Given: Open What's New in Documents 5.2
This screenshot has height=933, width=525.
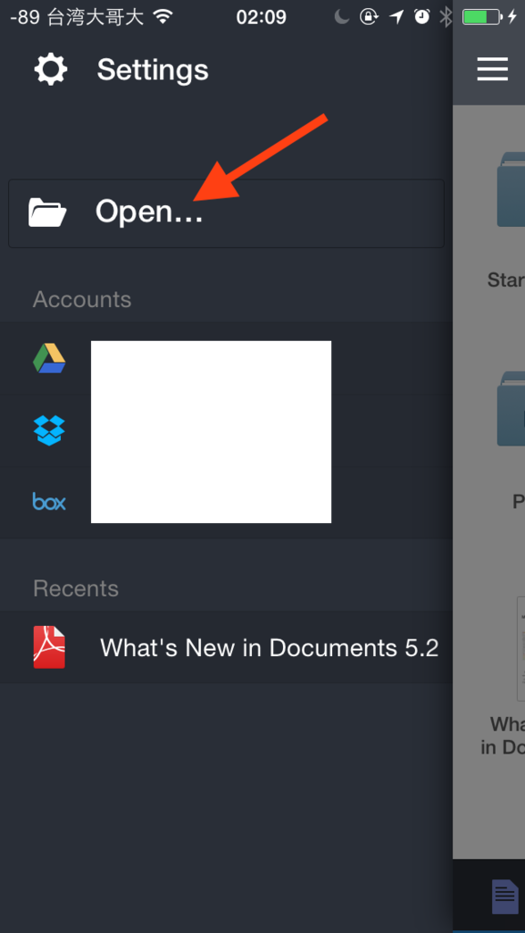Looking at the screenshot, I should click(227, 648).
